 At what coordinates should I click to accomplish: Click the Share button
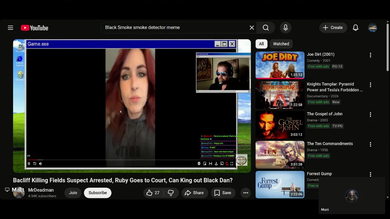(x=195, y=193)
